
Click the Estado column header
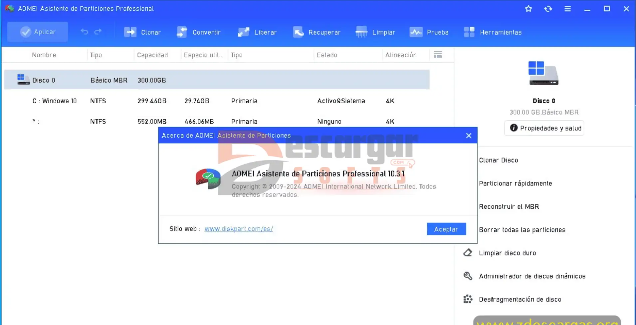click(x=327, y=55)
